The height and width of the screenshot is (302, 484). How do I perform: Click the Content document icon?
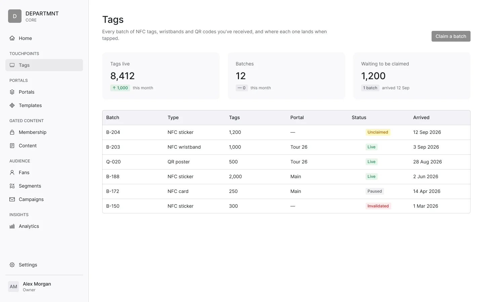[12, 146]
